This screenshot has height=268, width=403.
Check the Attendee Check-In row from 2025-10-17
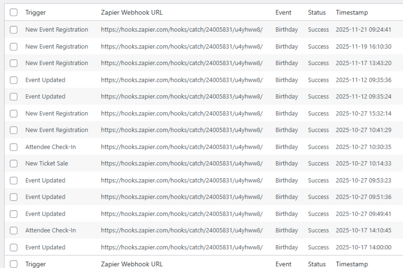click(13, 230)
